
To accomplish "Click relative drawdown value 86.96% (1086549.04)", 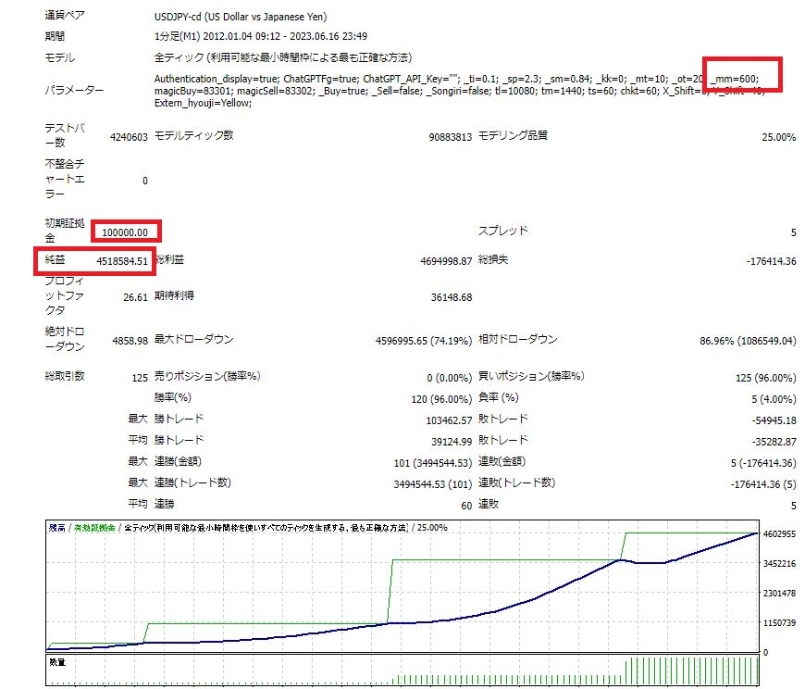I will tap(748, 341).
